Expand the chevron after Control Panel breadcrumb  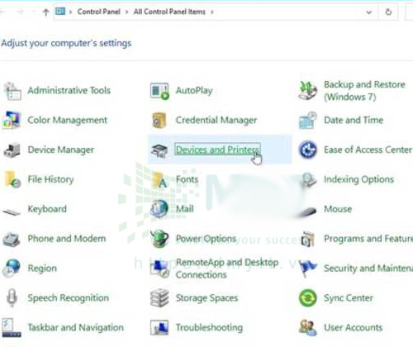click(x=127, y=12)
